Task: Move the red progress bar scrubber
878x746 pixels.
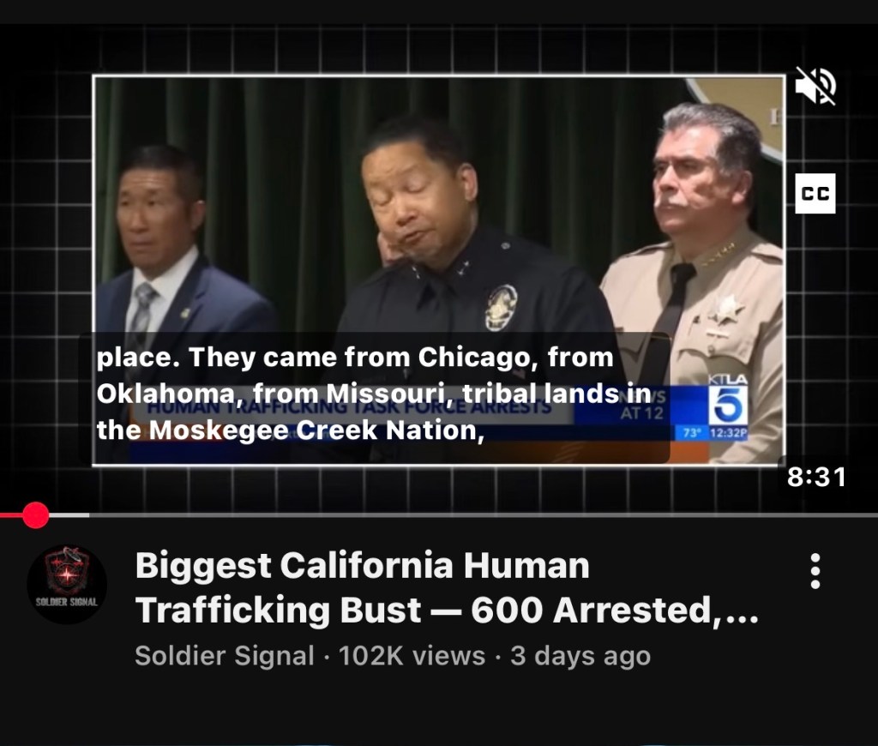Action: (36, 514)
